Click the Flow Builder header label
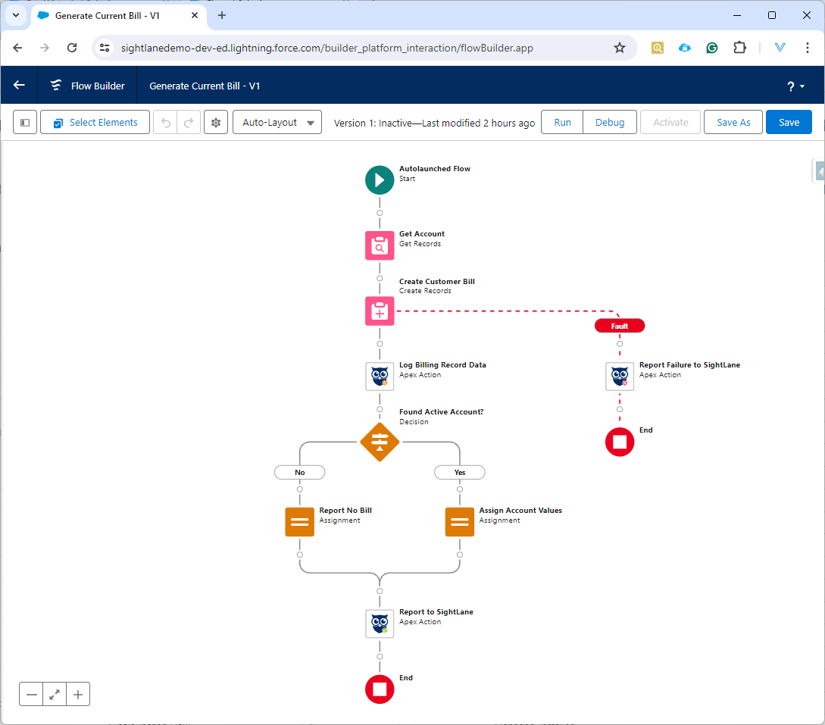Image resolution: width=825 pixels, height=725 pixels. coord(98,86)
